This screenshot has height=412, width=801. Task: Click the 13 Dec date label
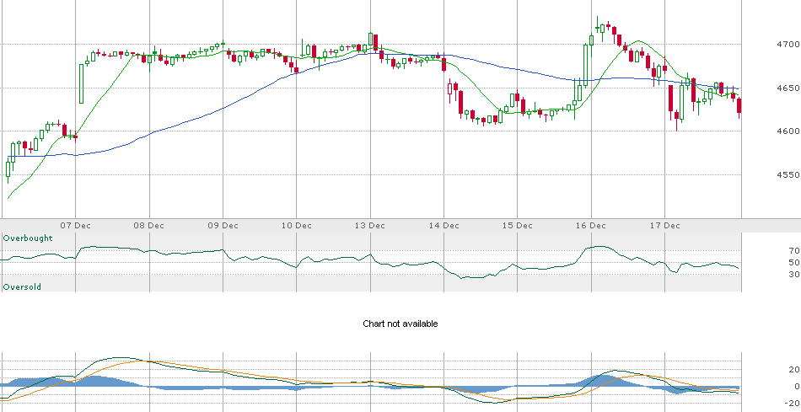point(370,225)
